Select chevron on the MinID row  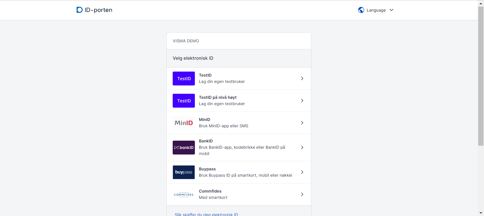pyautogui.click(x=302, y=123)
